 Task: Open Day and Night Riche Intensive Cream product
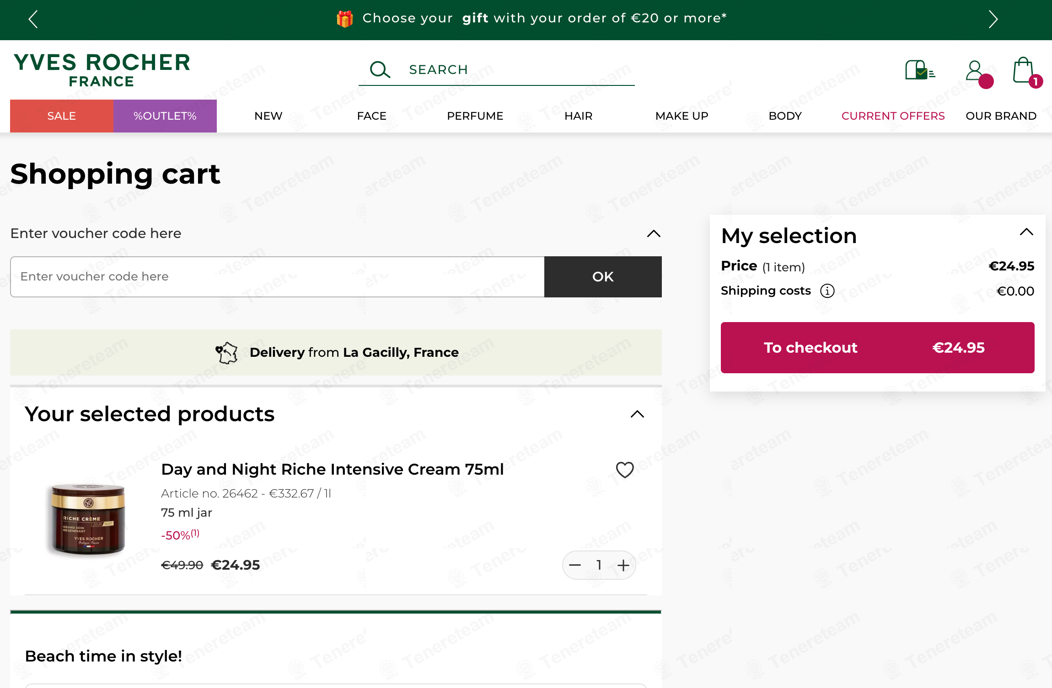coord(333,470)
